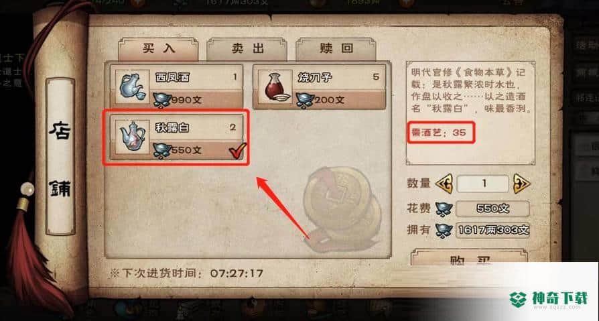Select the 烧刀子 item row
Screen dimensions: 599x321
[320, 86]
